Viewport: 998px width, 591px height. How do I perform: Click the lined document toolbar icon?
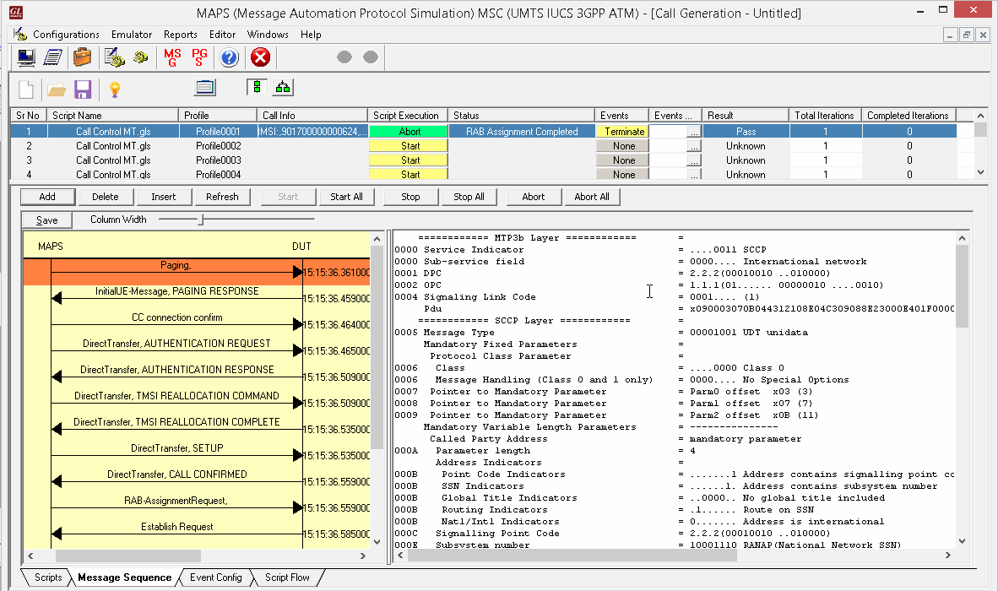tap(53, 58)
